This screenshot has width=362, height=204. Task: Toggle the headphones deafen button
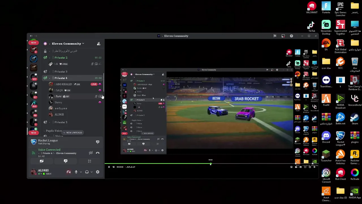point(87,172)
